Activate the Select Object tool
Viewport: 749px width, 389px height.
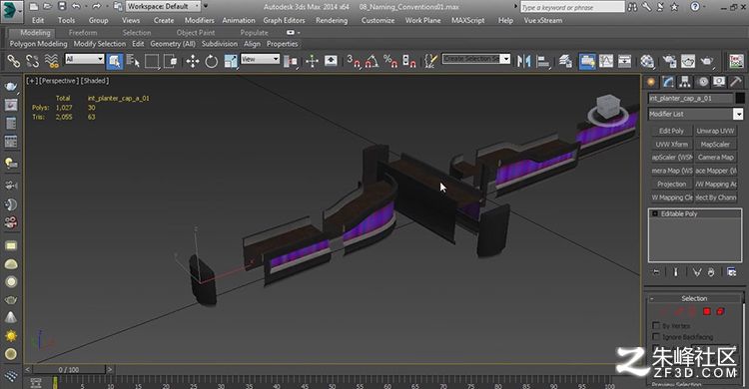(114, 61)
